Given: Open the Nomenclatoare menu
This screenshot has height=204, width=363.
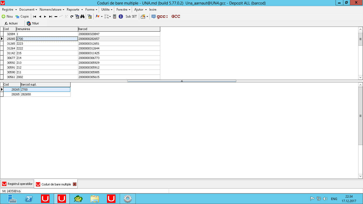Looking at the screenshot, I should click(x=52, y=9).
